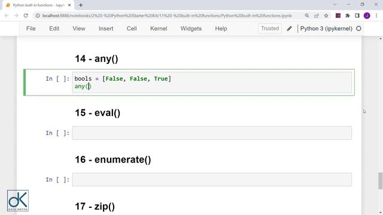Click the 'any(' function call text

[81, 86]
